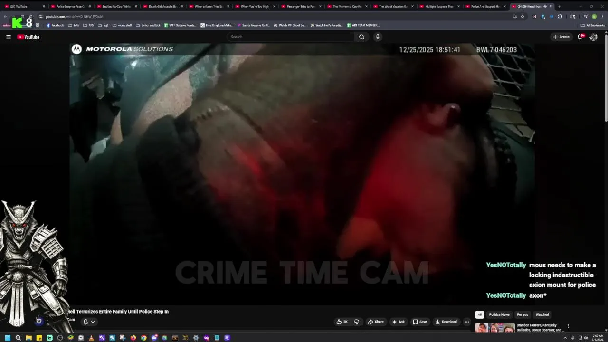Open the taskbar clock and date
The width and height of the screenshot is (608, 342).
(597, 338)
